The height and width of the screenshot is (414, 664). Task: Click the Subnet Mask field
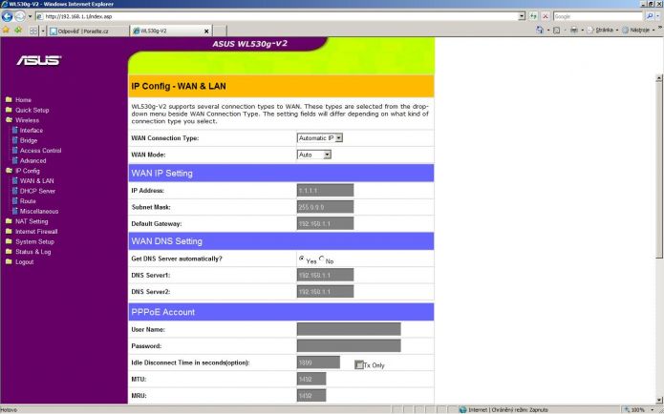click(325, 207)
